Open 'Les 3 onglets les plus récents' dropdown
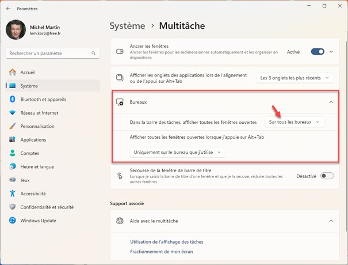This screenshot has width=348, height=265. (x=295, y=78)
